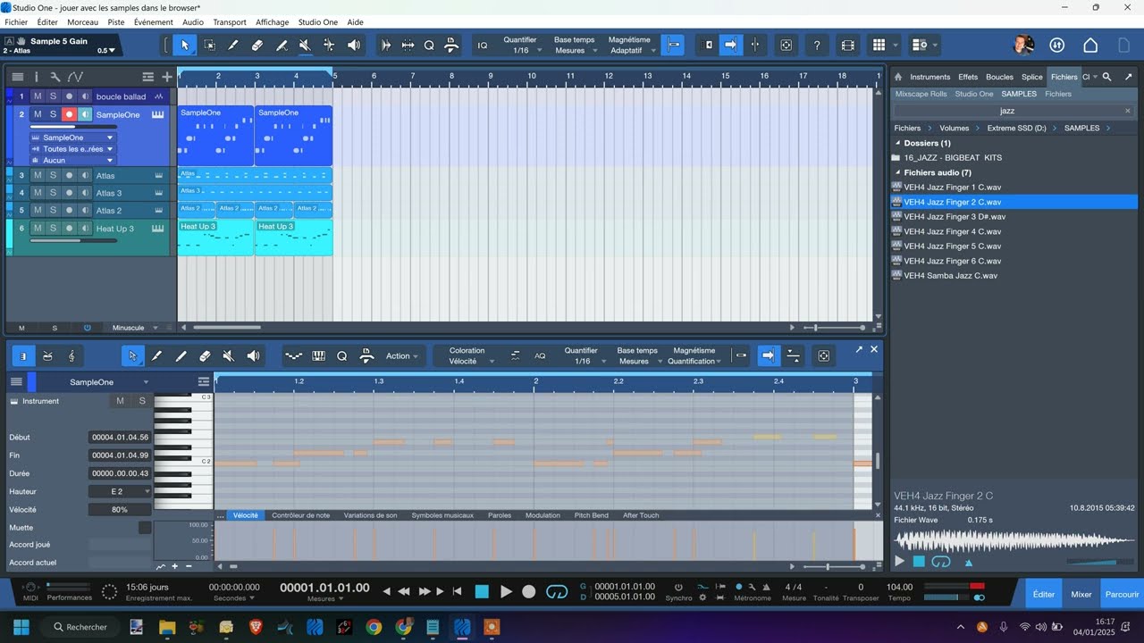Click the Play button in transport
1144x643 pixels.
point(506,591)
